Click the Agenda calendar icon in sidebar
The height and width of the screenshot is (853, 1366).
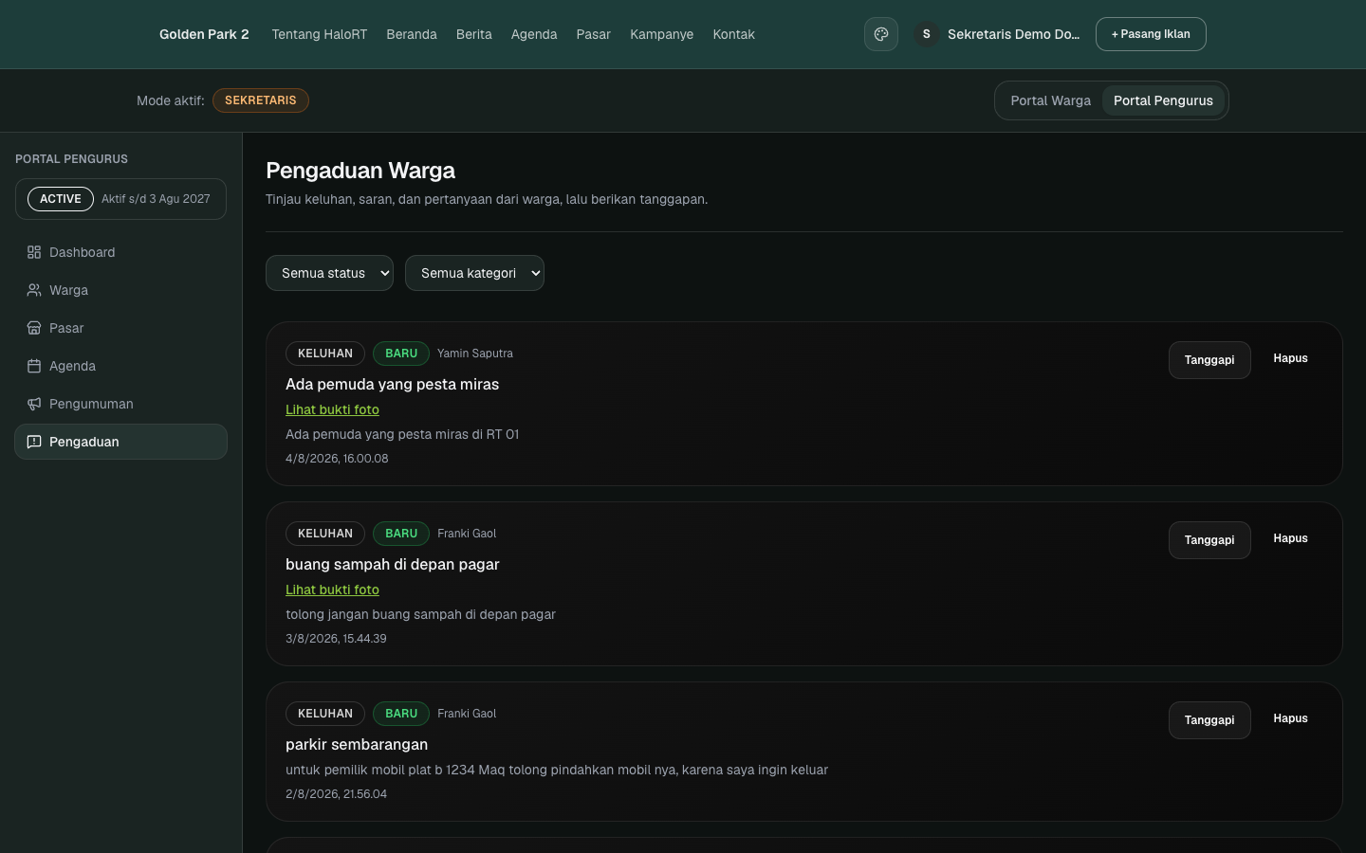click(34, 366)
